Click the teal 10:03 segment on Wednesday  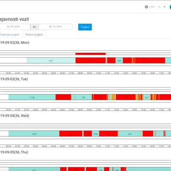(x=34, y=133)
